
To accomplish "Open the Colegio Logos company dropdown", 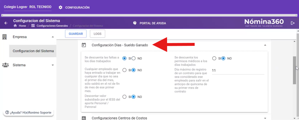I will tap(16, 7).
